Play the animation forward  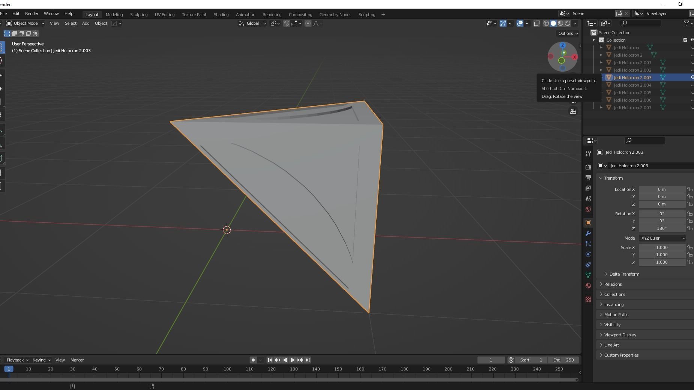point(293,360)
